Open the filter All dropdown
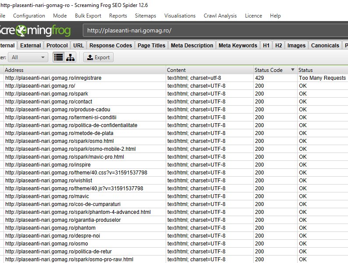348x263 pixels. pyautogui.click(x=28, y=57)
